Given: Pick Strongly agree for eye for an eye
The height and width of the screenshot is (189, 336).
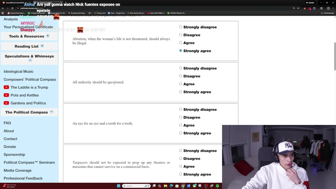Looking at the screenshot, I should (x=181, y=133).
